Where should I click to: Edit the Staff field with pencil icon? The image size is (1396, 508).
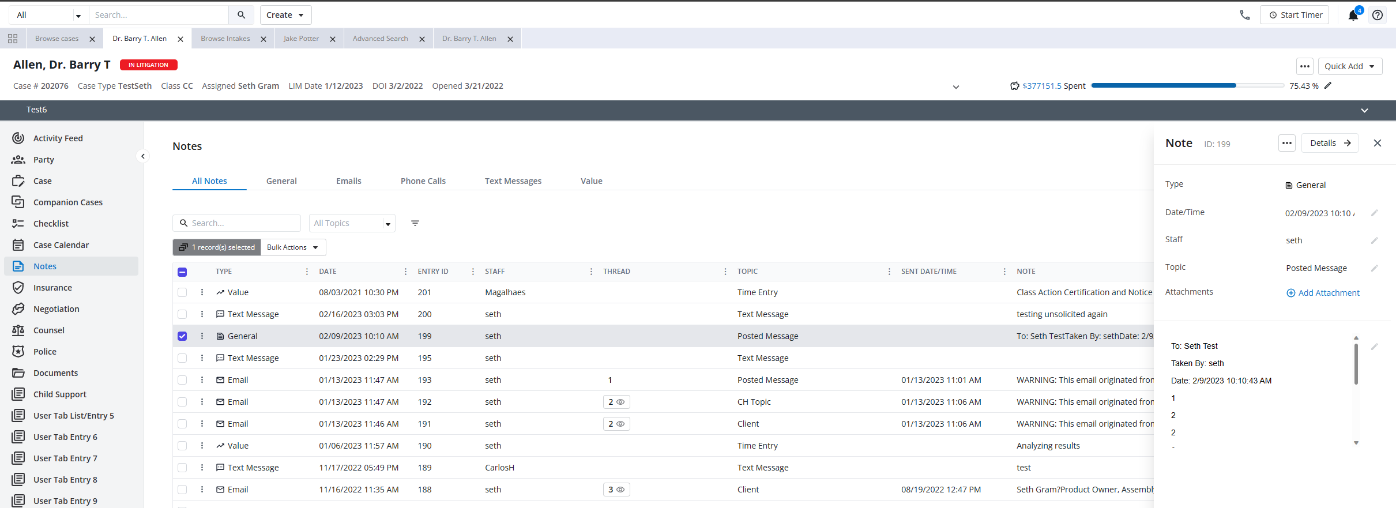tap(1375, 240)
